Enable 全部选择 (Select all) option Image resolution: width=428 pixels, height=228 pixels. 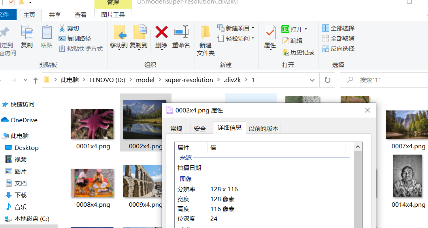coord(338,28)
